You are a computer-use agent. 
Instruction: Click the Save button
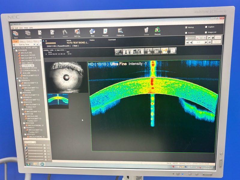pos(218,37)
